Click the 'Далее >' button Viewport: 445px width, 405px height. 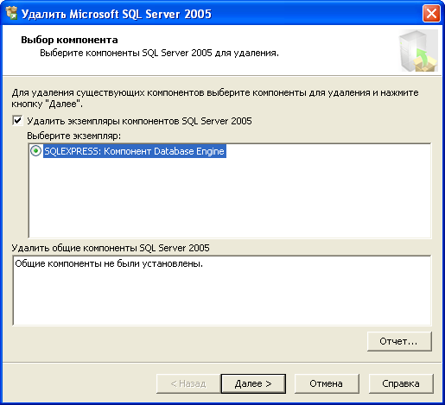[253, 383]
